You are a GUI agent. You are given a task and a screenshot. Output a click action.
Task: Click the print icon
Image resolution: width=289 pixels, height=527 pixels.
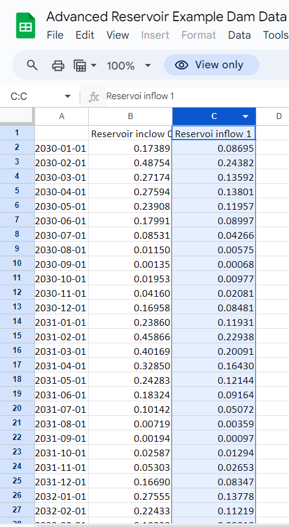tap(58, 65)
